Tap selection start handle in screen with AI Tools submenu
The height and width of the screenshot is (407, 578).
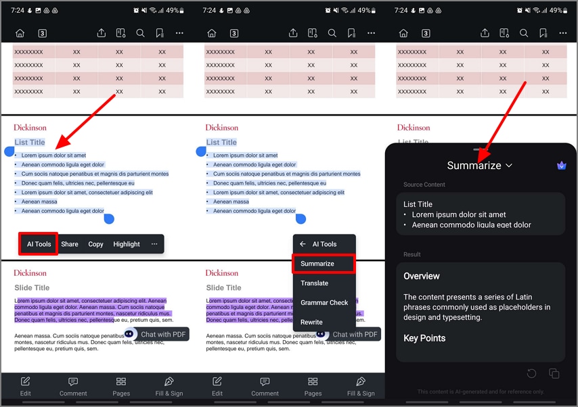201,151
